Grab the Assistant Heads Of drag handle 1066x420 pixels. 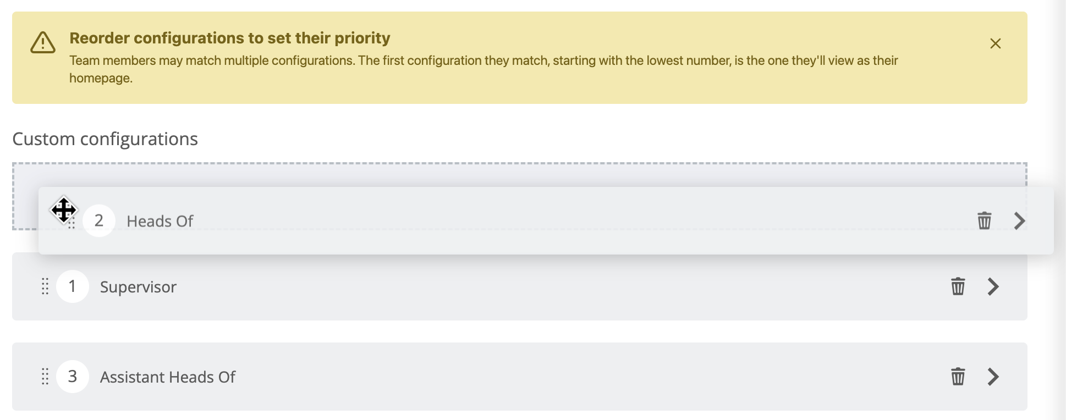point(45,377)
